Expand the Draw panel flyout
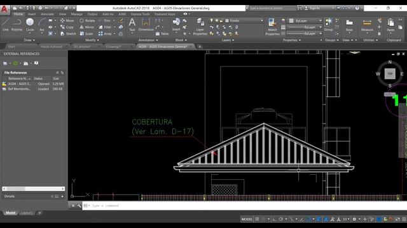Viewport: 407px width, 228px height. click(x=29, y=40)
